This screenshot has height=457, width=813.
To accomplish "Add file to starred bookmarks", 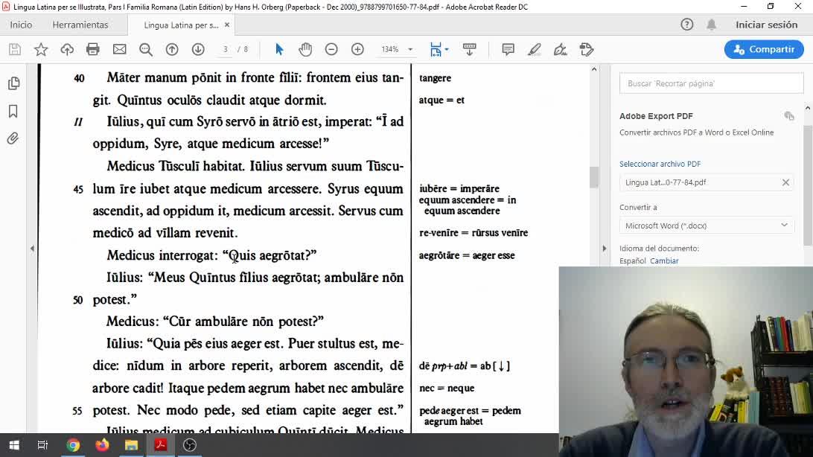I will point(41,49).
